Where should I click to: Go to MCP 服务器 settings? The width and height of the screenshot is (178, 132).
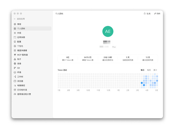(x=32, y=55)
